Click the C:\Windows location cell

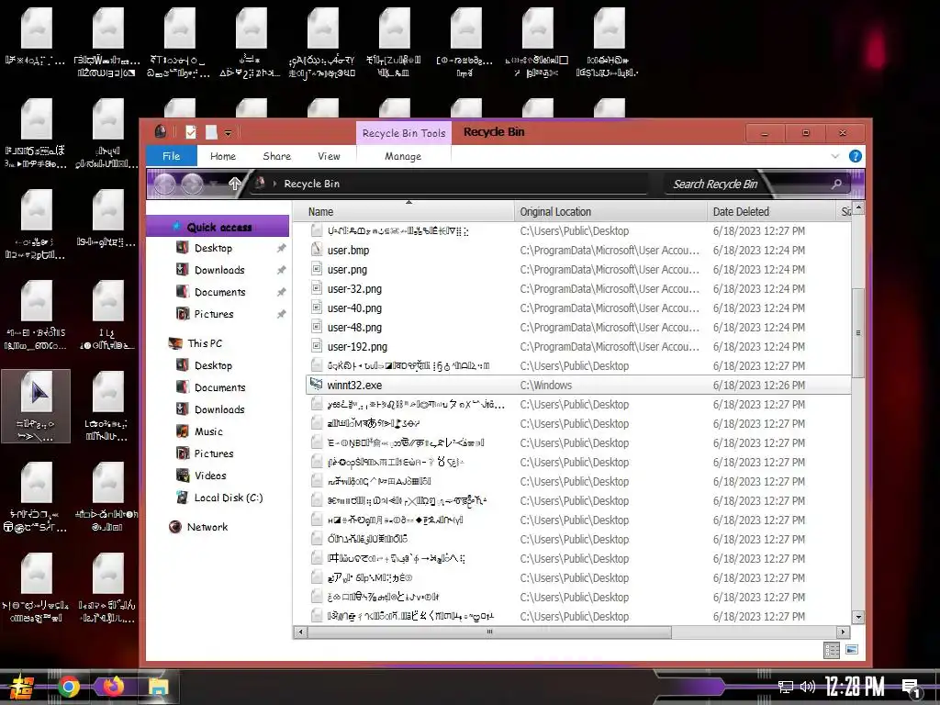546,385
